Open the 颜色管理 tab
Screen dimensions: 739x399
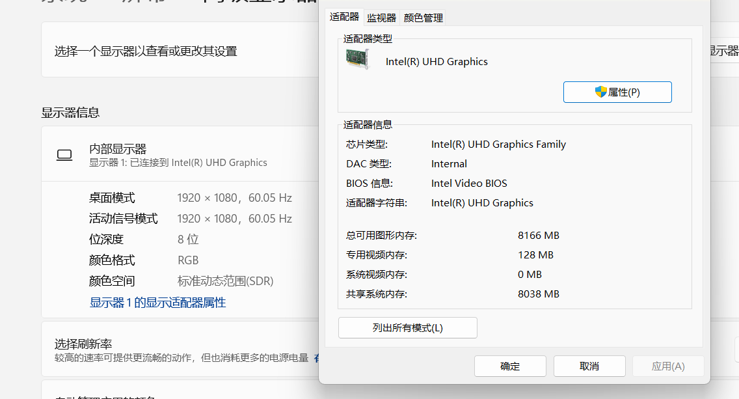click(423, 18)
